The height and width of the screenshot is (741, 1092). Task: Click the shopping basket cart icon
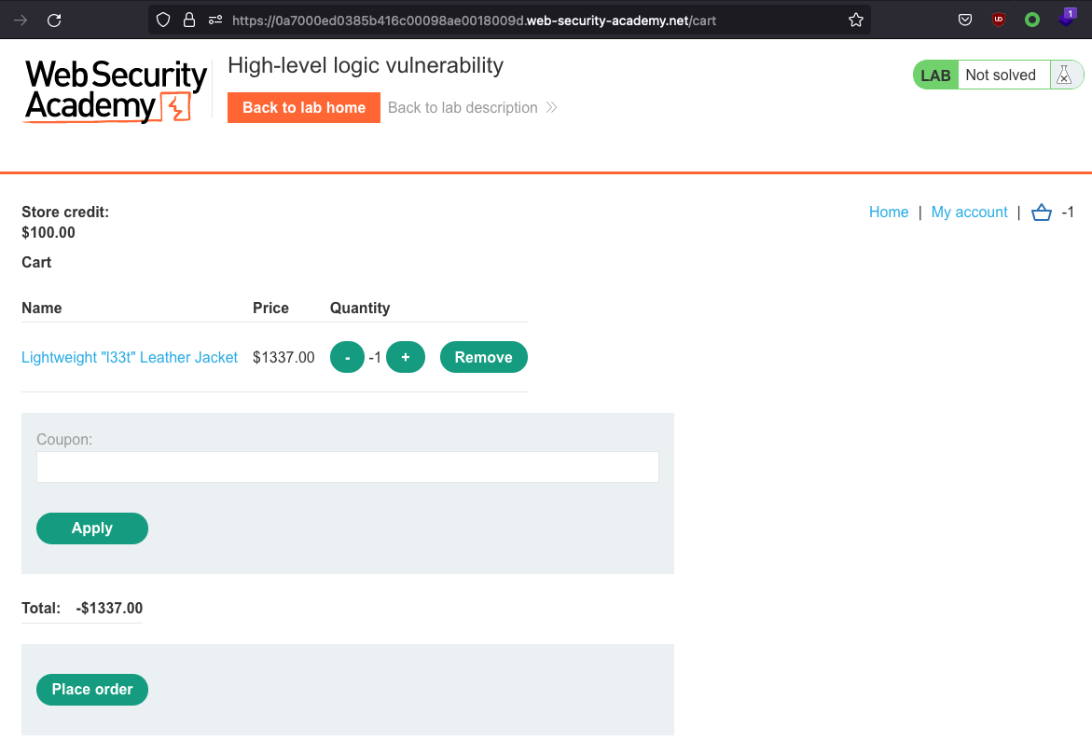pos(1042,213)
